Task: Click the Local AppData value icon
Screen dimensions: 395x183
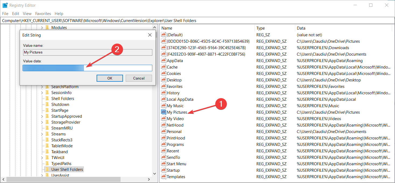Action: coord(164,99)
